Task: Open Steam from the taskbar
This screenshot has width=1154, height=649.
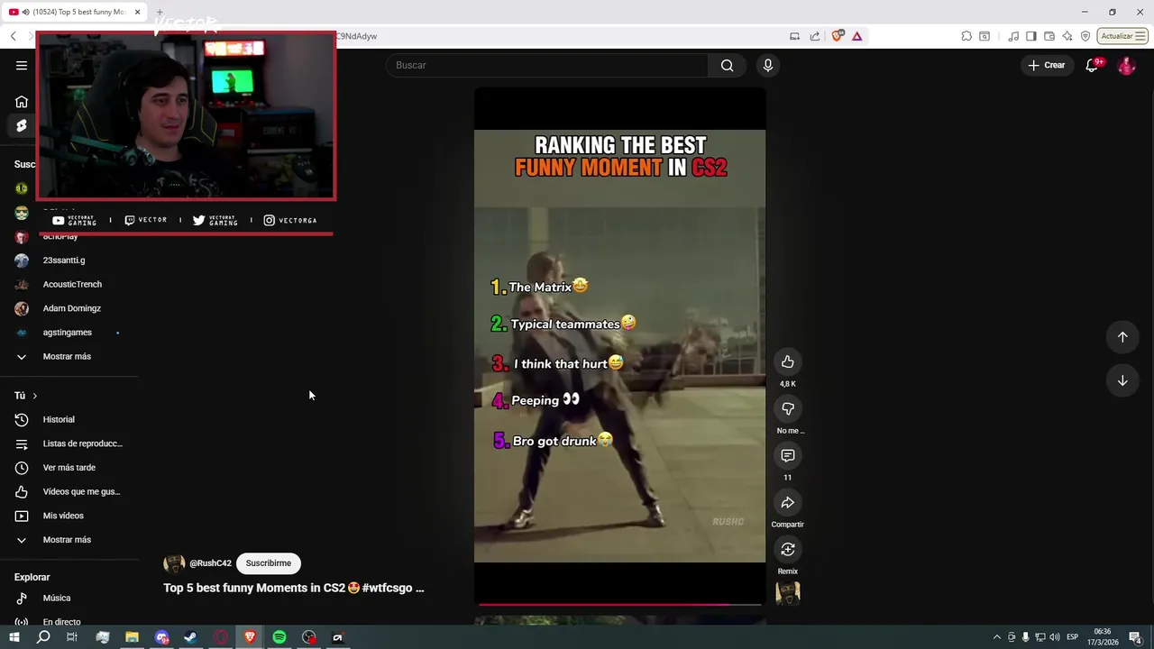Action: click(x=190, y=637)
